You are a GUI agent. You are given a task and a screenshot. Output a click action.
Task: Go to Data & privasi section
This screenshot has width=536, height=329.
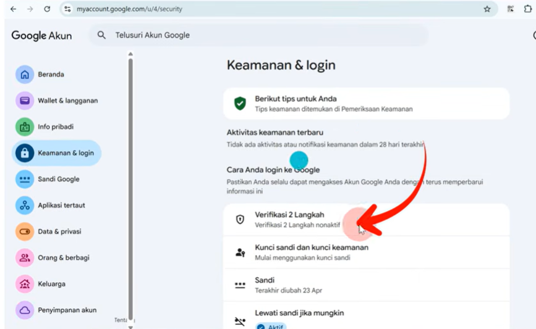[56, 231]
